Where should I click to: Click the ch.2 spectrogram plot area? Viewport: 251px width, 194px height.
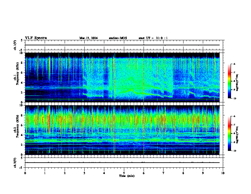click(122, 130)
